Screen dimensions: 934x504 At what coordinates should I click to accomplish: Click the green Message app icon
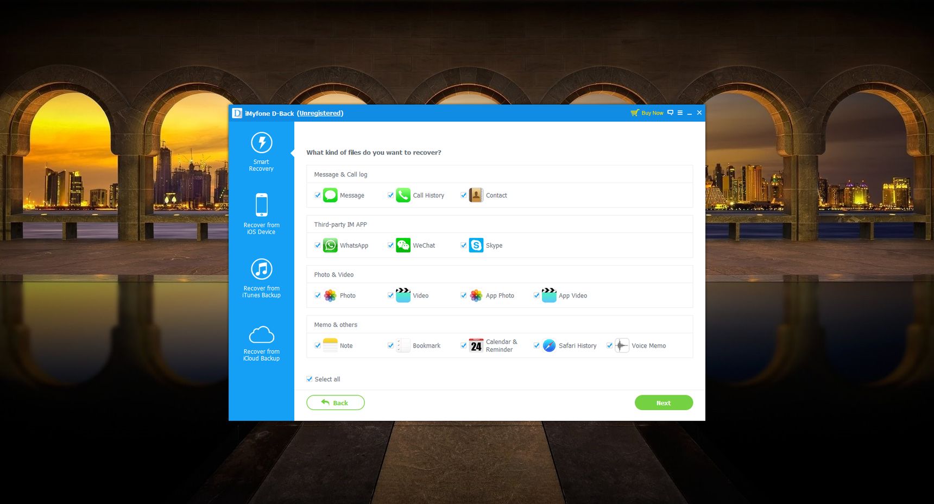point(330,195)
